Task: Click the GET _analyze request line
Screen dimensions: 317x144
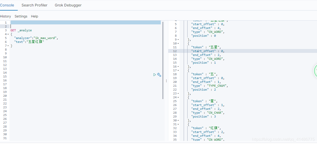Action: click(x=21, y=30)
